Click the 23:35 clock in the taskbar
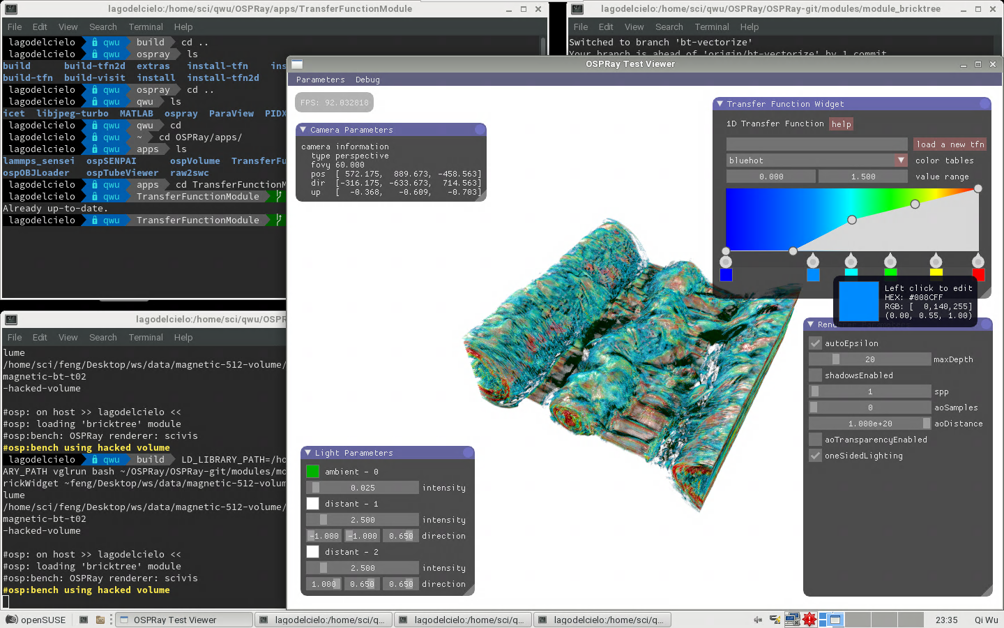This screenshot has width=1004, height=628. click(947, 620)
